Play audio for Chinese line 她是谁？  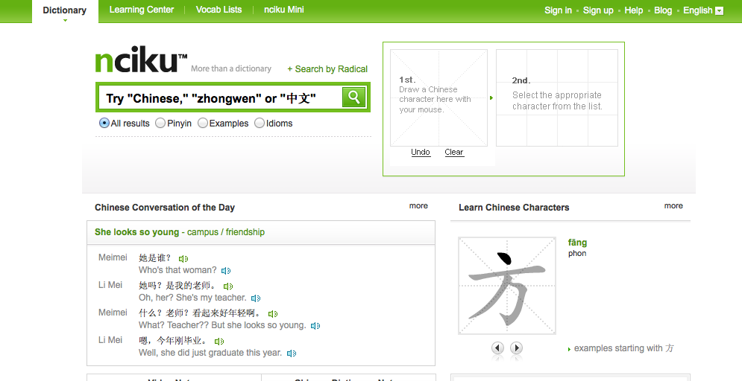[x=183, y=259]
